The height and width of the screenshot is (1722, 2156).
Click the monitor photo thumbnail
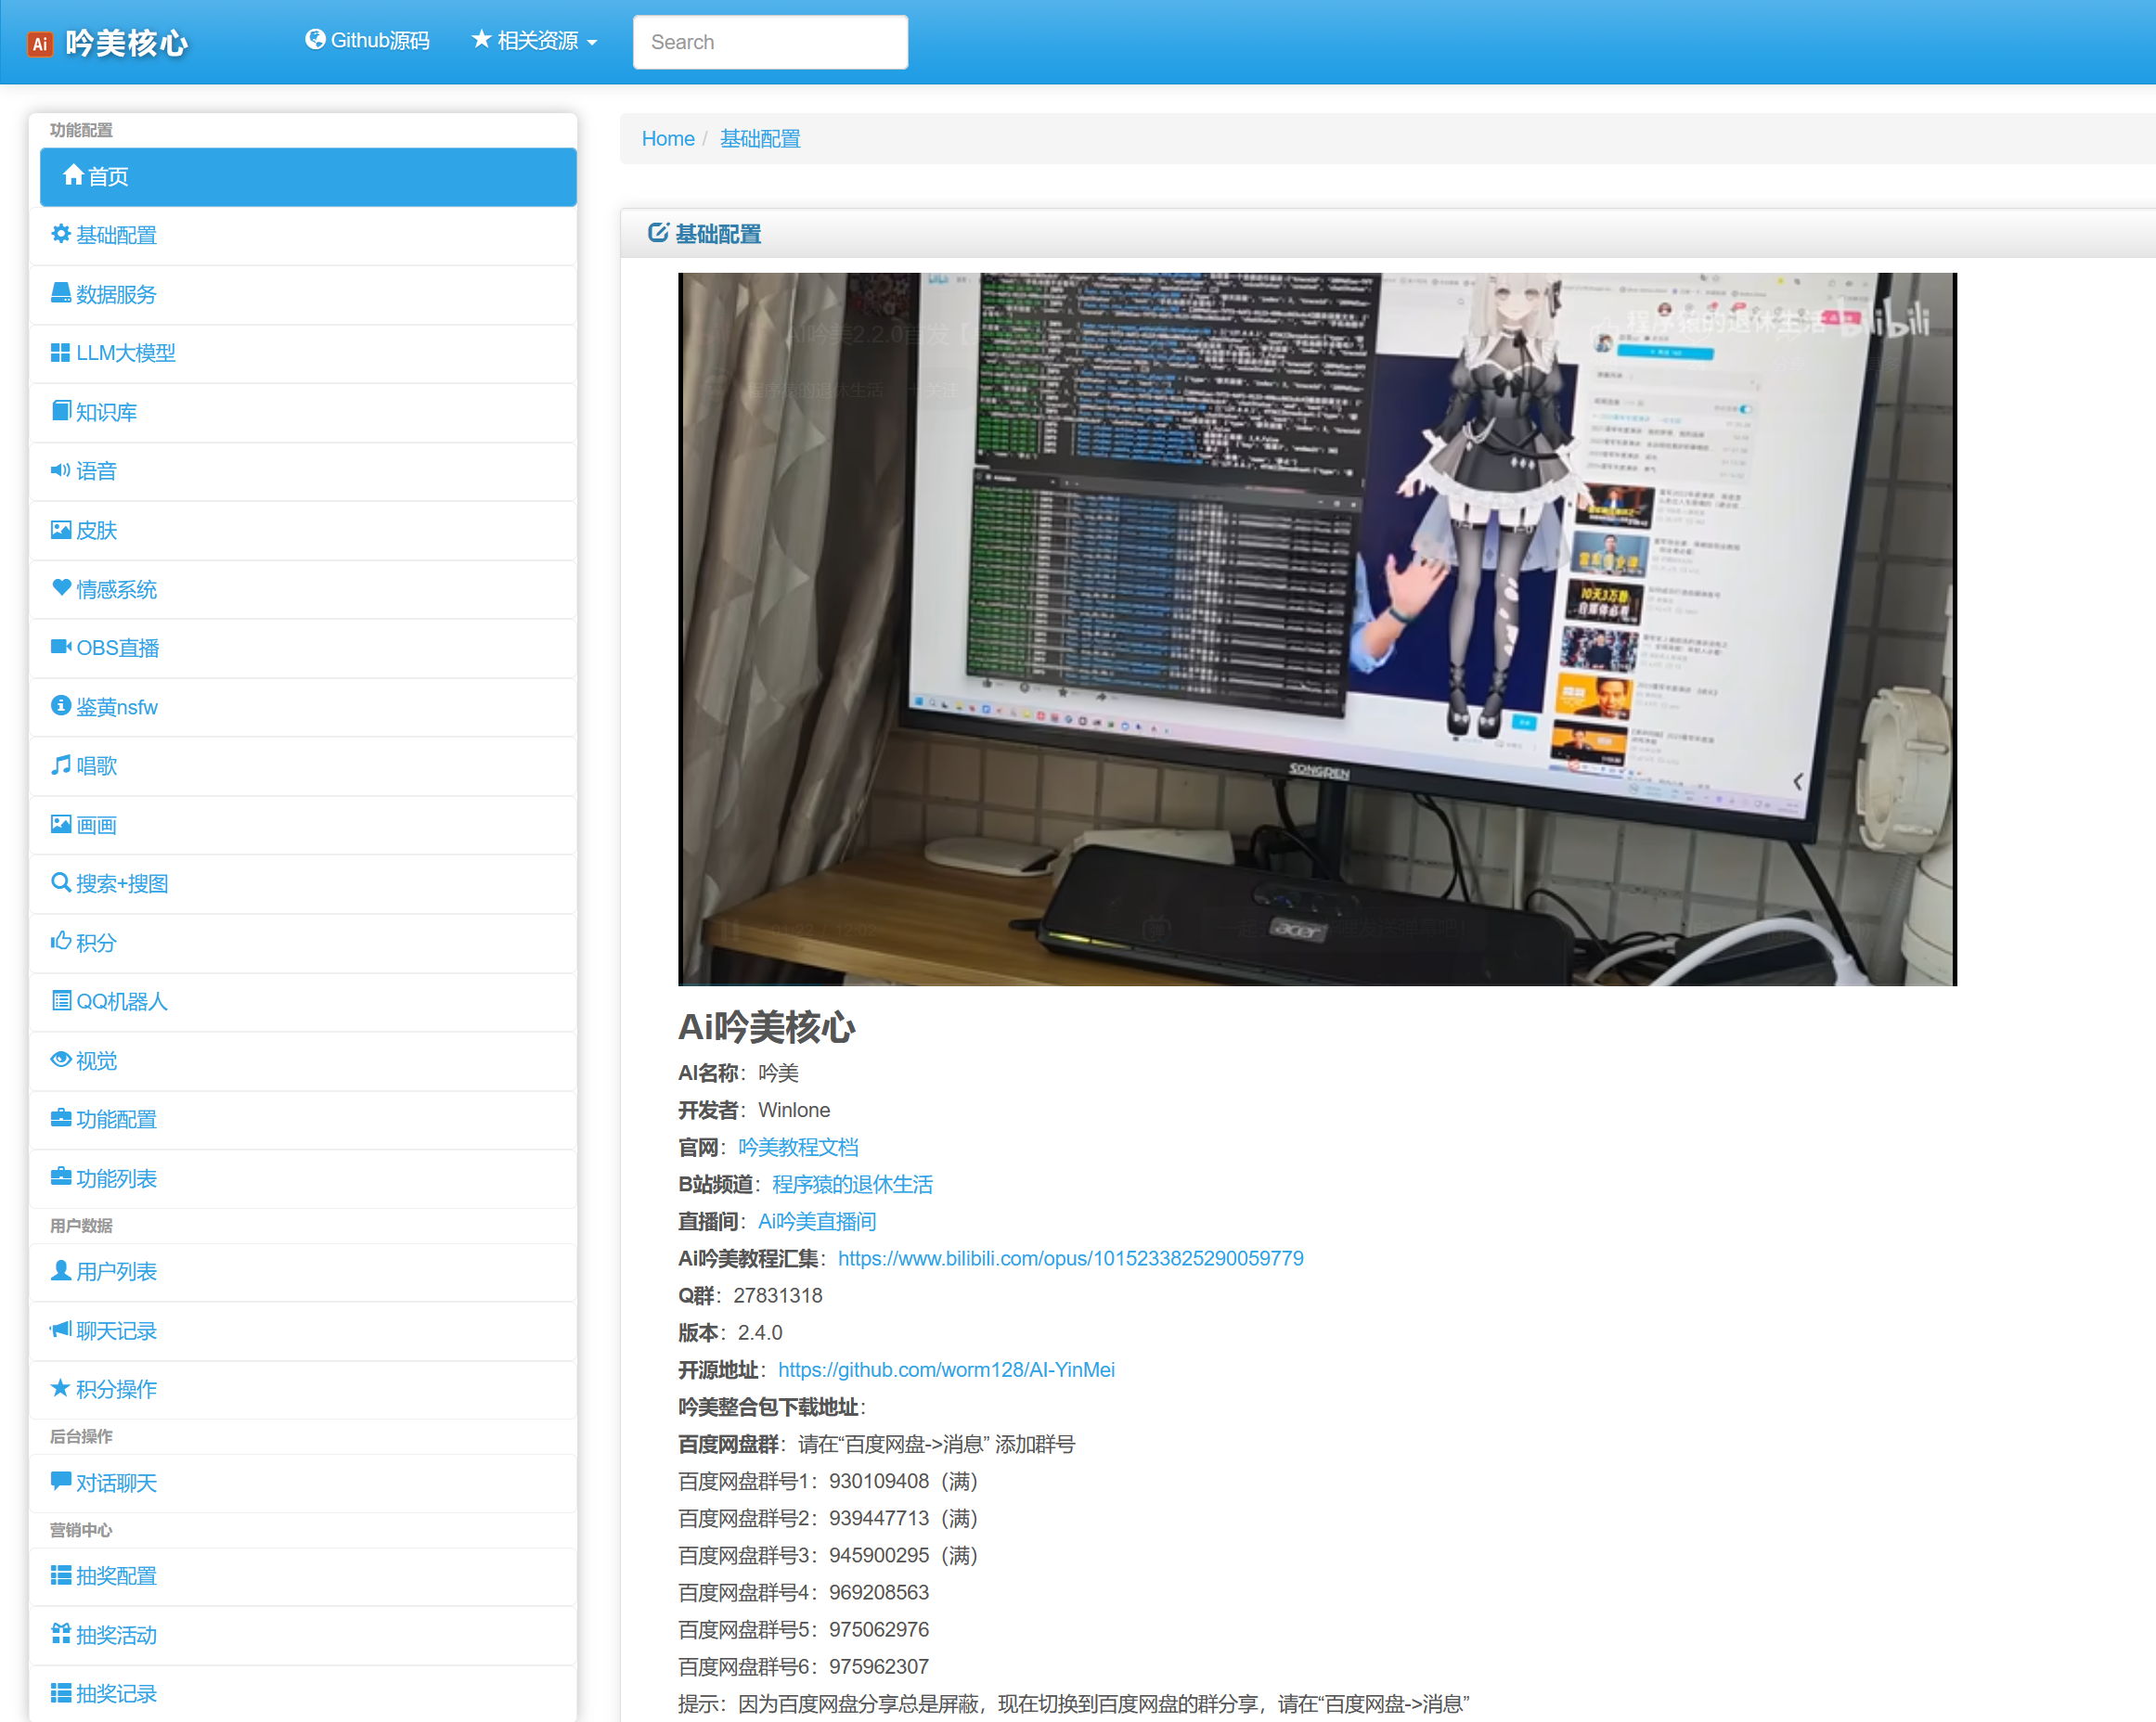[x=1316, y=629]
